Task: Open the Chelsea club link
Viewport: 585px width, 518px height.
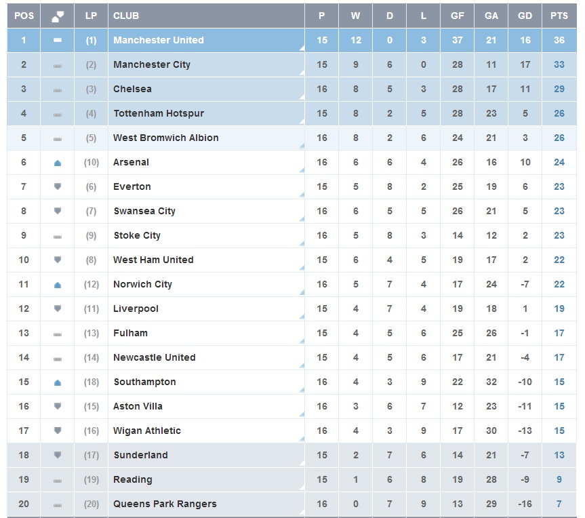Action: pos(132,89)
